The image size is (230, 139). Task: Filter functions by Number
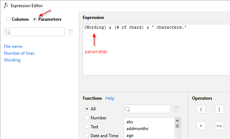[x=87, y=118]
